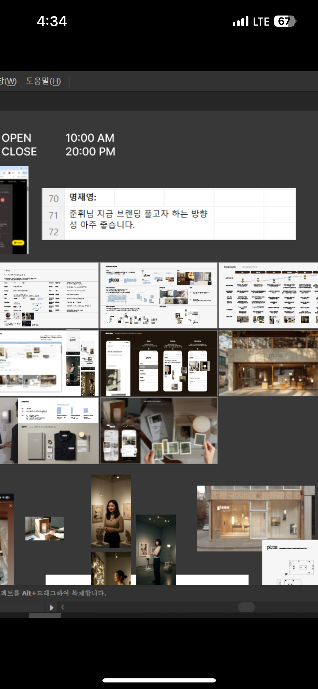Click the screen recording screenshot with yellow button
Screen dimensions: 318x689
pos(14,210)
